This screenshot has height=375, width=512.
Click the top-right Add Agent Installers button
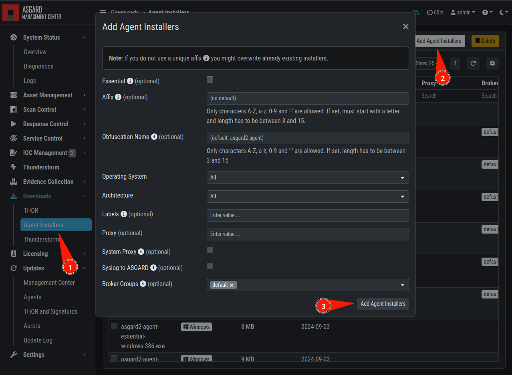(439, 41)
